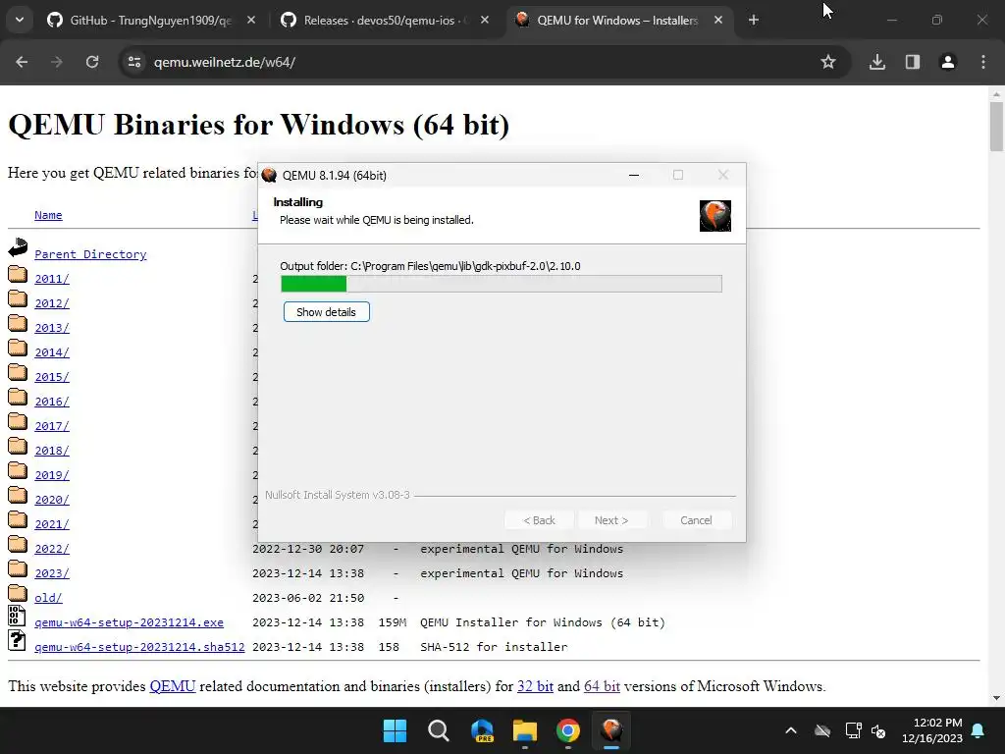Viewport: 1005px width, 754px height.
Task: Click the QEMU logo in installer header
Action: tap(715, 216)
